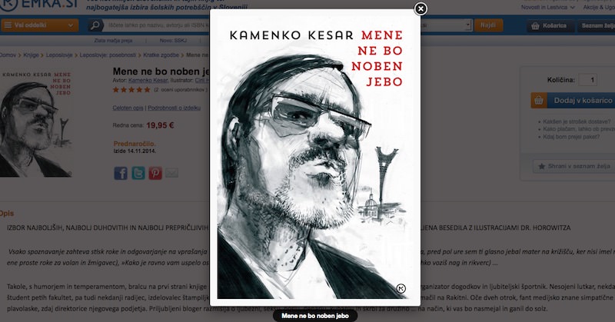Screen dimensions: 615x322
Task: Open the search category dropdown arrow
Action: (467, 25)
